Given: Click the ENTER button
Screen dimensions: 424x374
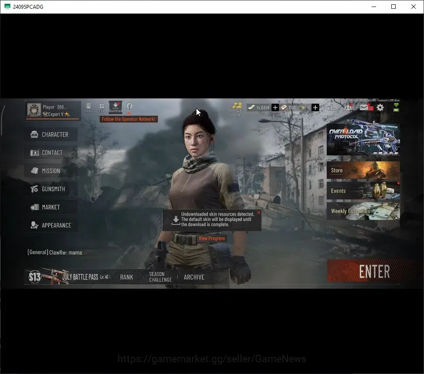Looking at the screenshot, I should [x=375, y=271].
